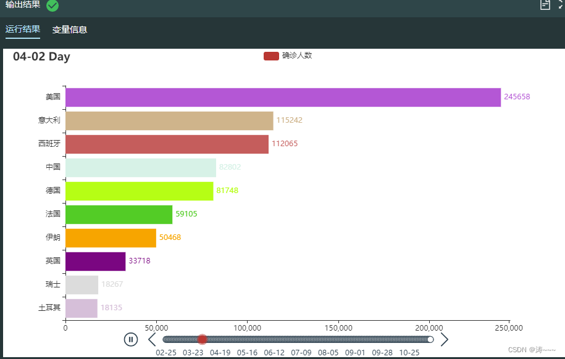Click timeline label 09-28
Image resolution: width=565 pixels, height=359 pixels.
[382, 352]
